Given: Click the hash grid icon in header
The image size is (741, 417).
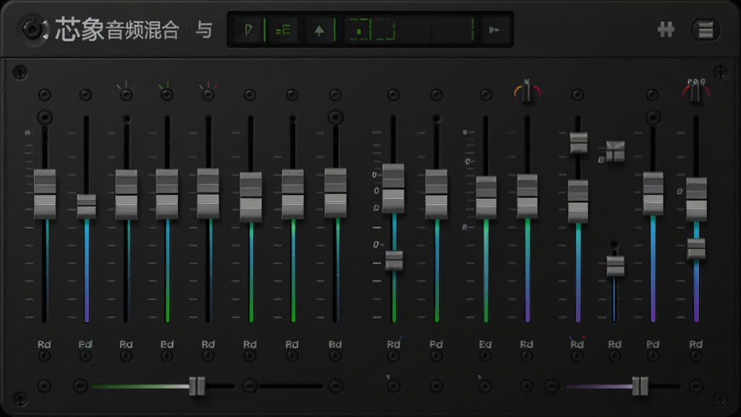Looking at the screenshot, I should click(x=666, y=30).
